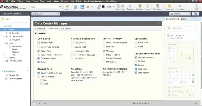Click Help in the bottom bar
Image resolution: width=202 pixels, height=106 pixels.
(x=147, y=103)
